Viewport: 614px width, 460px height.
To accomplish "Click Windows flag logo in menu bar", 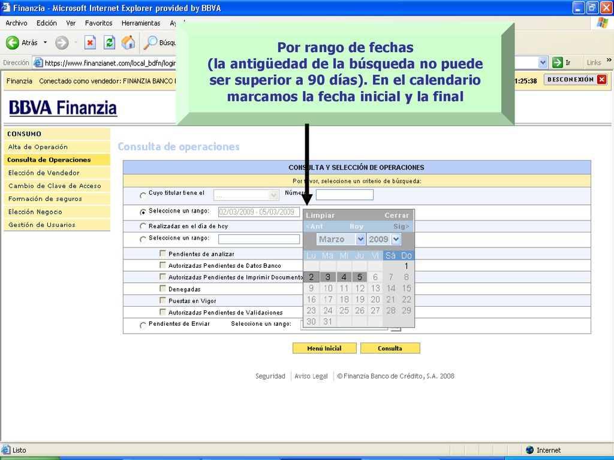I will 602,23.
